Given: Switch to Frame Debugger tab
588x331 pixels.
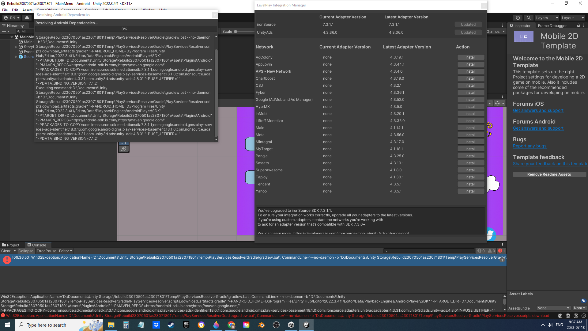Looking at the screenshot, I should pos(552,26).
